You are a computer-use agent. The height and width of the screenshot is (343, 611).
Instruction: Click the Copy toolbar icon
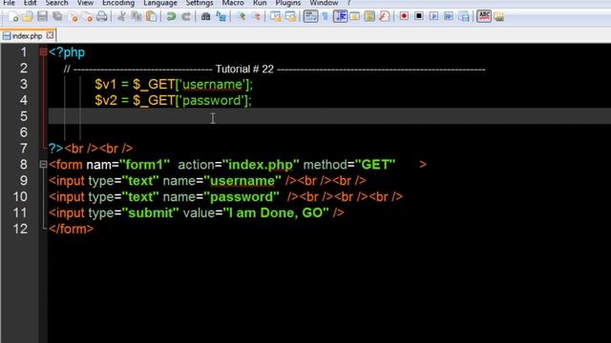tap(136, 17)
